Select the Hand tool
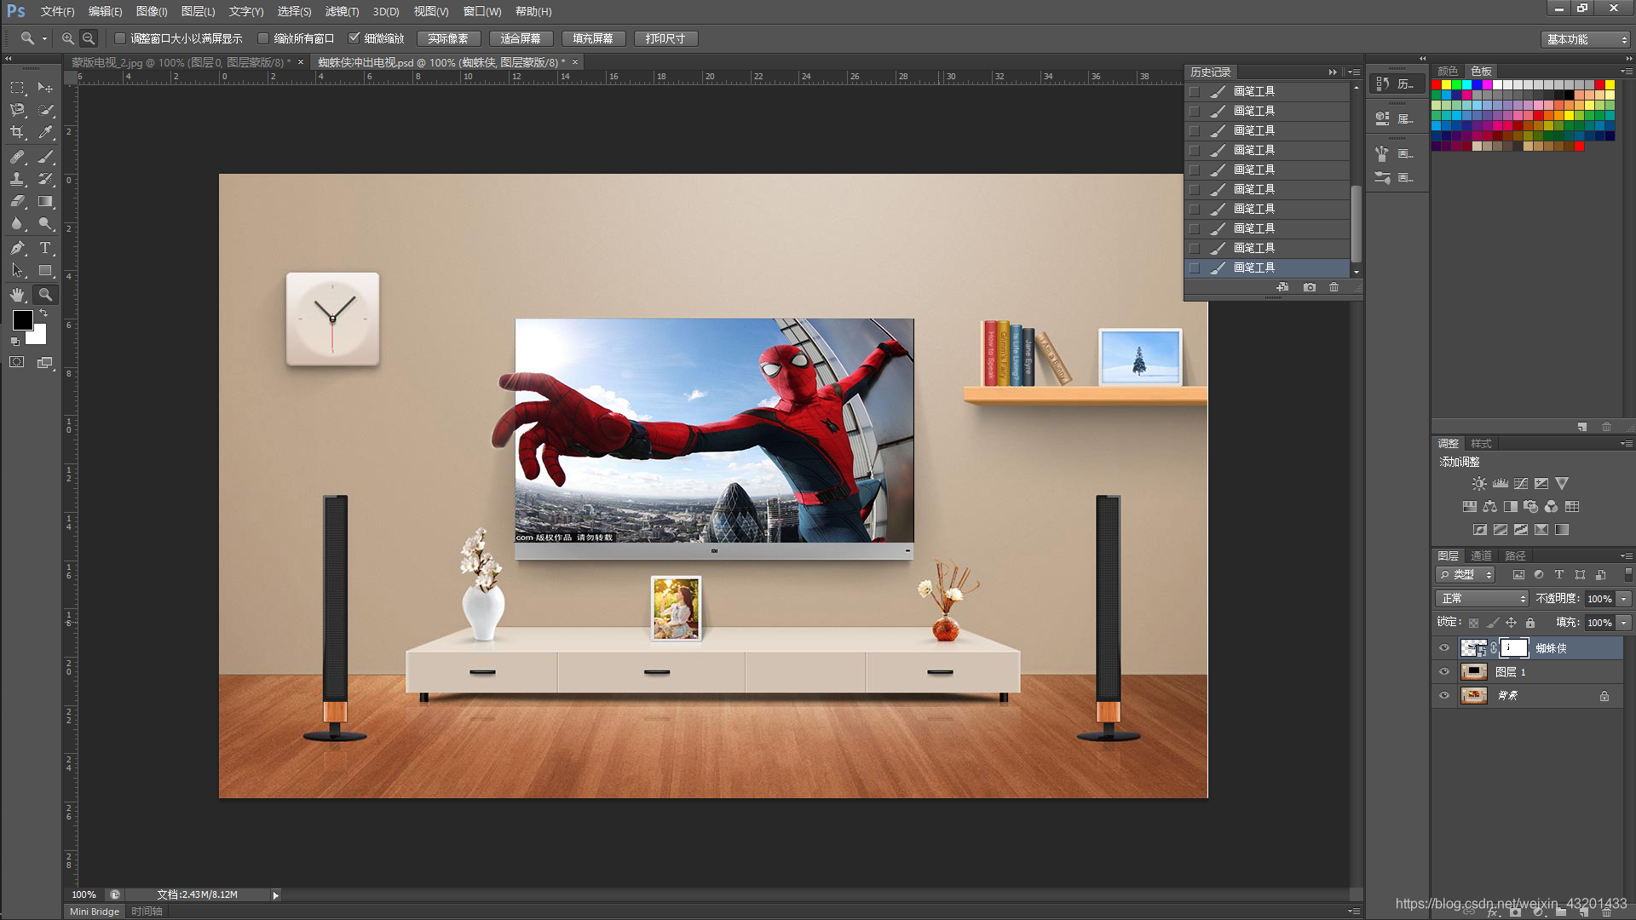This screenshot has width=1636, height=920. 17,295
